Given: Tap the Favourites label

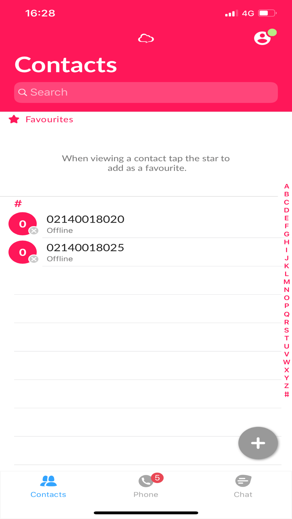Looking at the screenshot, I should [x=49, y=119].
